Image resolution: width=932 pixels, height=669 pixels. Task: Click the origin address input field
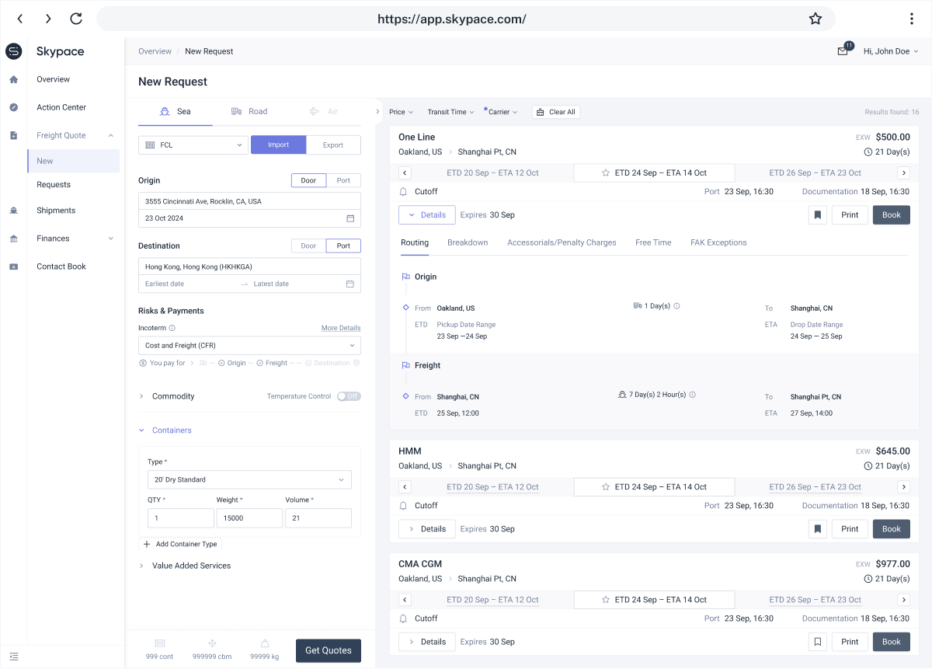pyautogui.click(x=249, y=201)
